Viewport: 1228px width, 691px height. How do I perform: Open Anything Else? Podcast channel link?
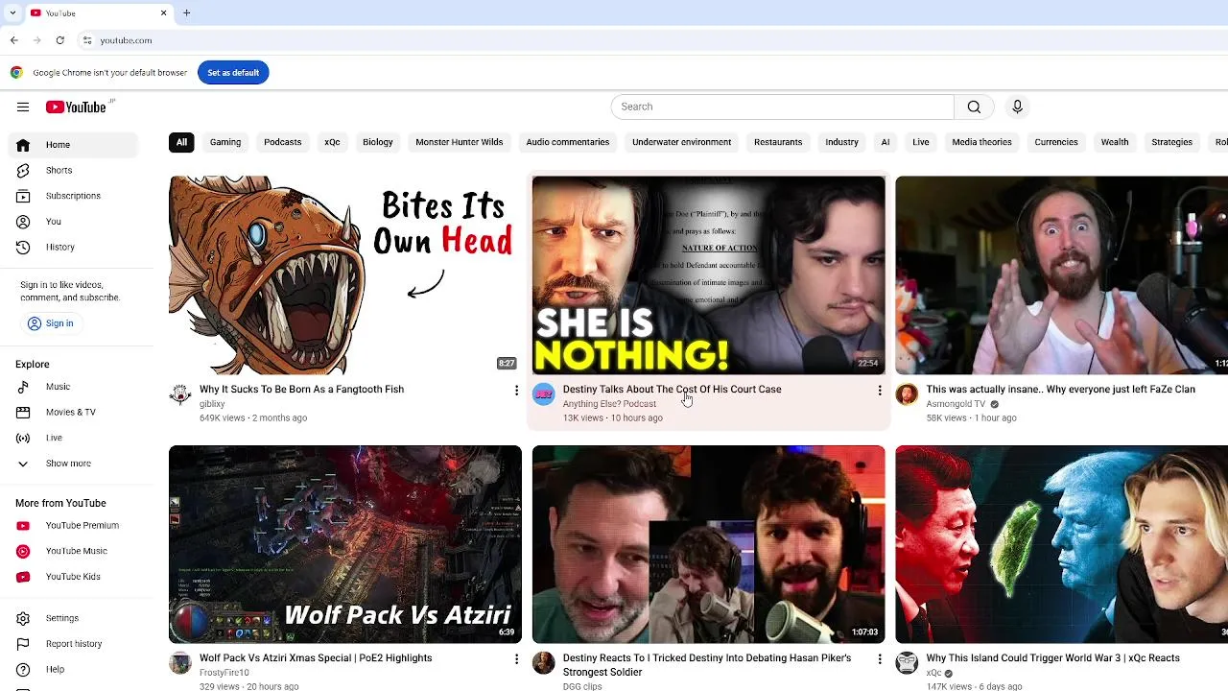pyautogui.click(x=609, y=404)
